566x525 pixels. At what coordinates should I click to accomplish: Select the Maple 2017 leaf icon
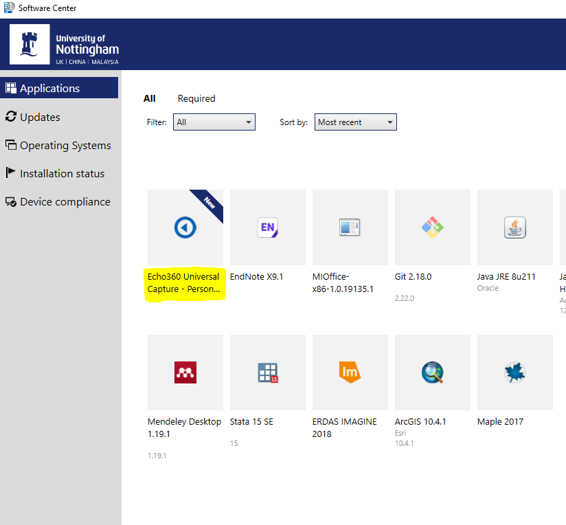click(x=514, y=372)
